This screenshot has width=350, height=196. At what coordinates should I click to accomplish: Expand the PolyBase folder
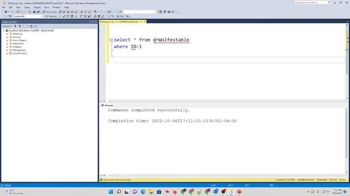click(x=7, y=47)
